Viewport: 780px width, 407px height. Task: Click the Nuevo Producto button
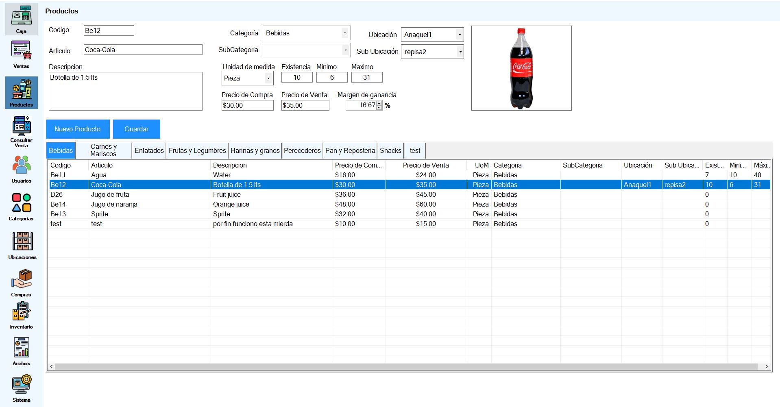pos(78,129)
